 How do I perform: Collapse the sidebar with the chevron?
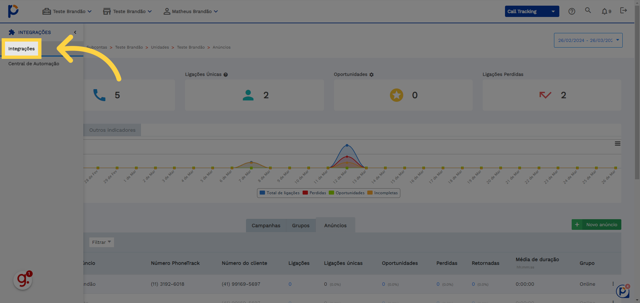75,32
